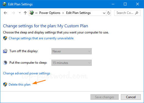Click inside the Search Control Panel box

point(127,13)
